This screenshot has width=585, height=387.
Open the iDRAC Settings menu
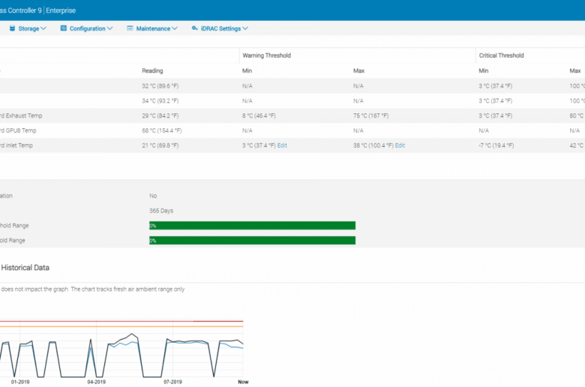[220, 28]
